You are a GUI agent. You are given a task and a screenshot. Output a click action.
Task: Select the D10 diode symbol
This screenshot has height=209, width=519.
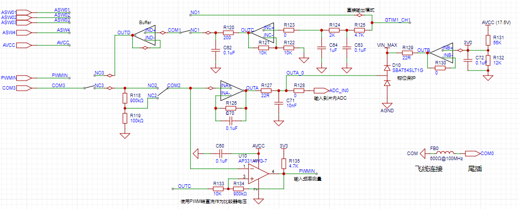[x=386, y=76]
